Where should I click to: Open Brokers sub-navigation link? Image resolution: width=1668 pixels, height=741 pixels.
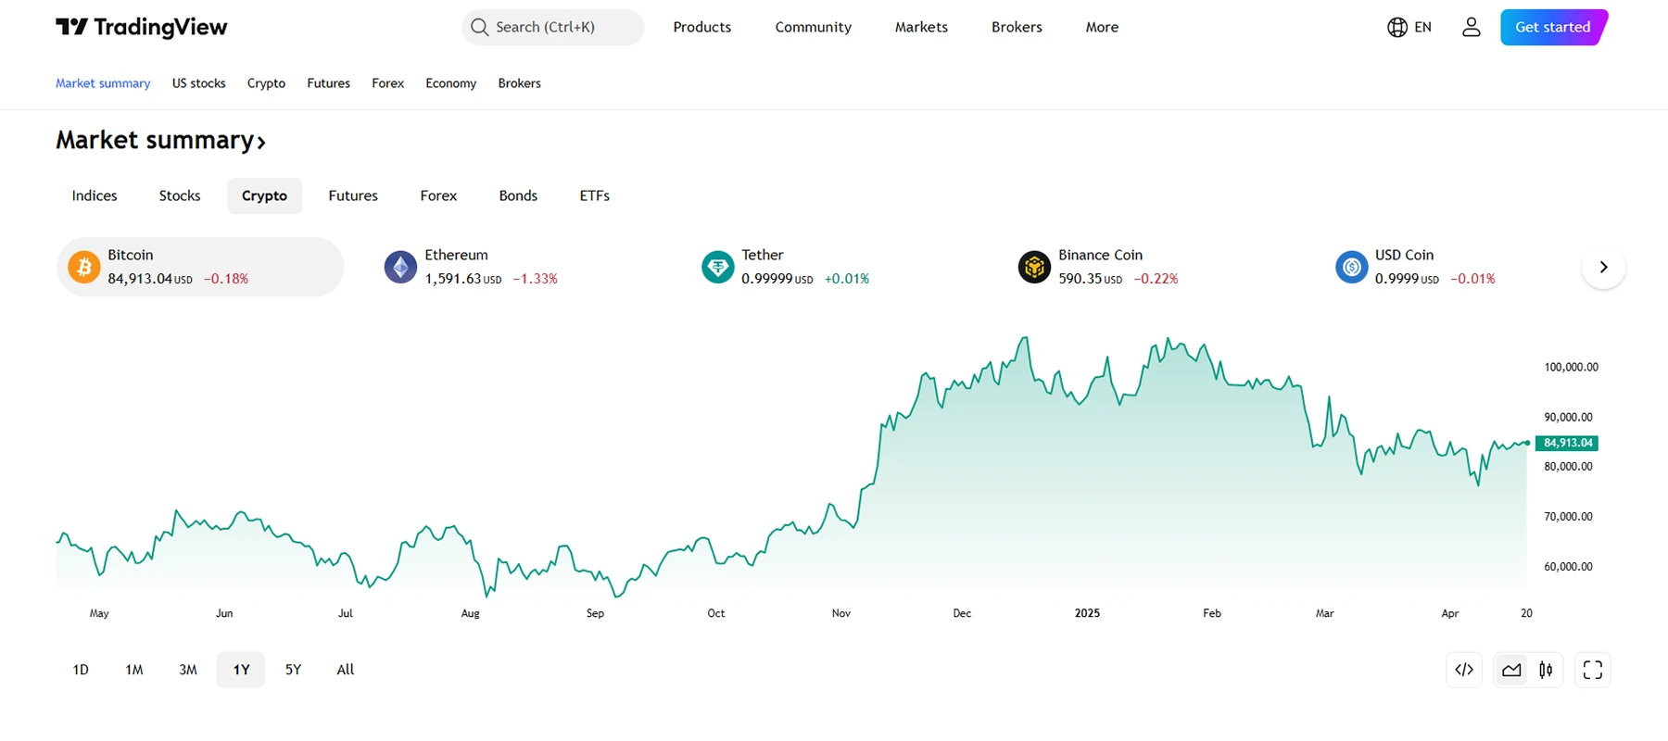coord(520,83)
